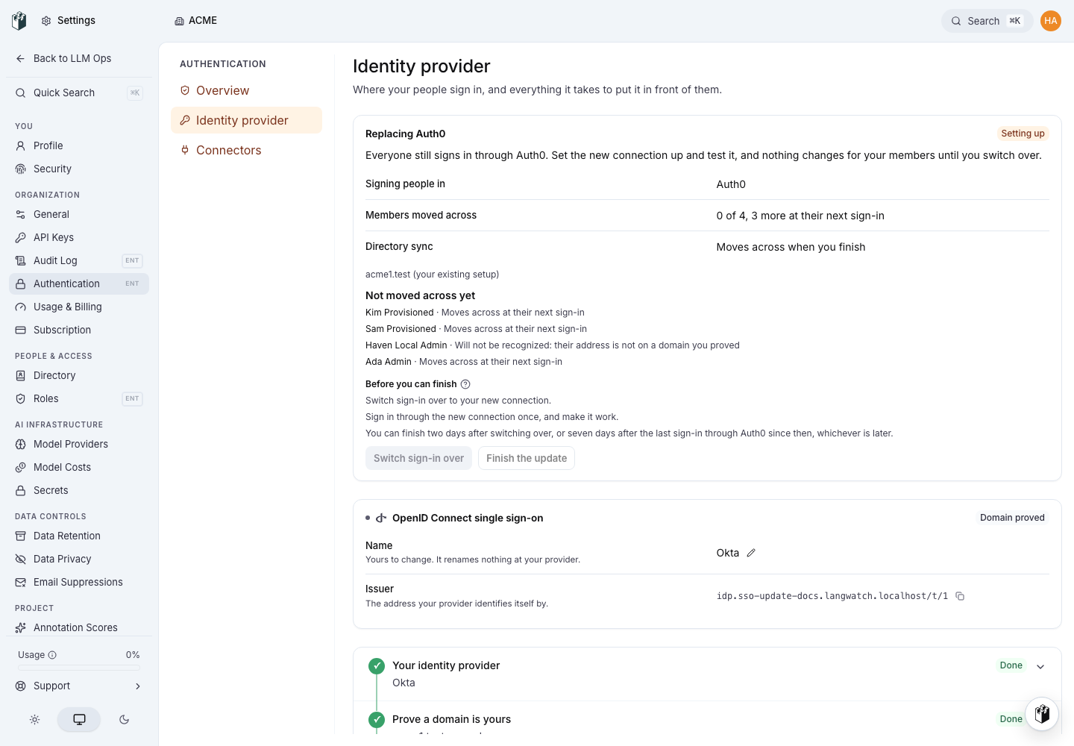Click the Profile person icon in sidebar
Screen dimensions: 1074x746
pyautogui.click(x=21, y=146)
